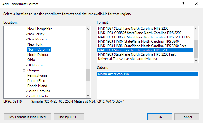203x123 pixels.
Task: Close the Add Coordinate Format dialog
Action: click(196, 4)
